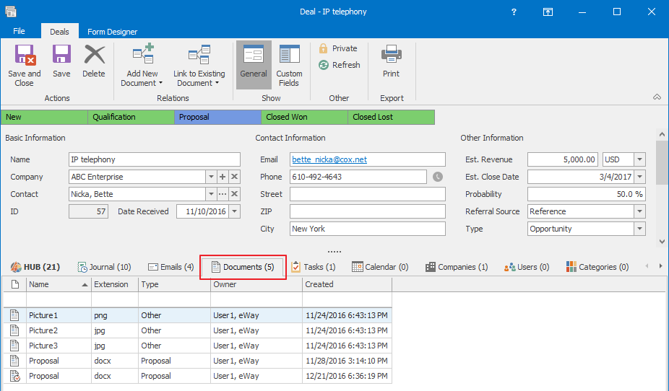Add a new company with the plus

coord(223,177)
